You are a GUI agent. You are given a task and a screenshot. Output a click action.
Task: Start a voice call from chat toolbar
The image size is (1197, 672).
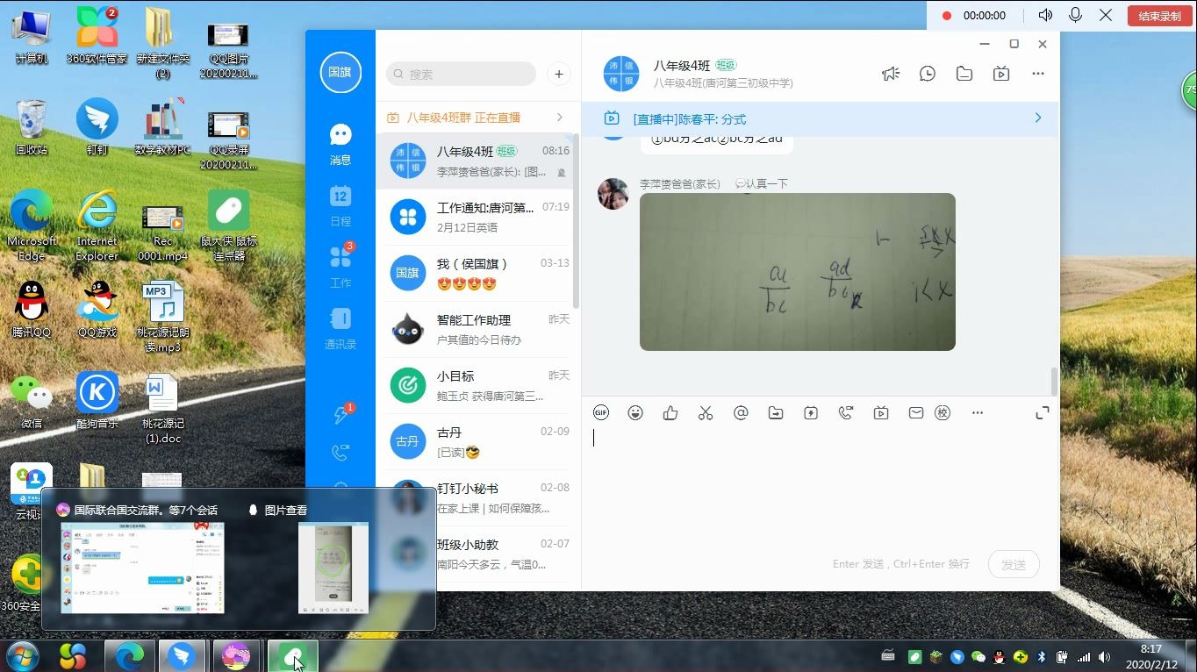tap(846, 412)
